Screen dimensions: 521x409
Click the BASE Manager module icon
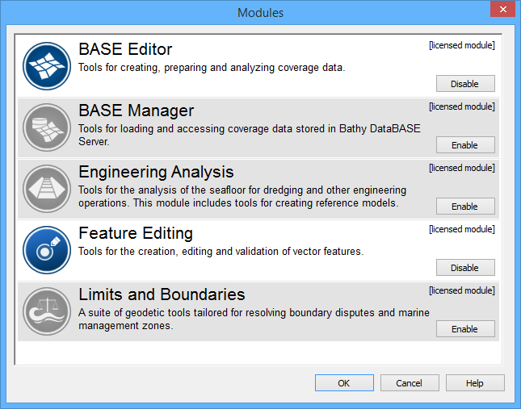(46, 127)
